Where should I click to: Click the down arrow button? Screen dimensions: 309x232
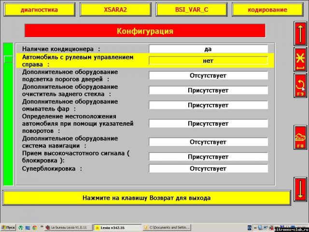pyautogui.click(x=300, y=189)
